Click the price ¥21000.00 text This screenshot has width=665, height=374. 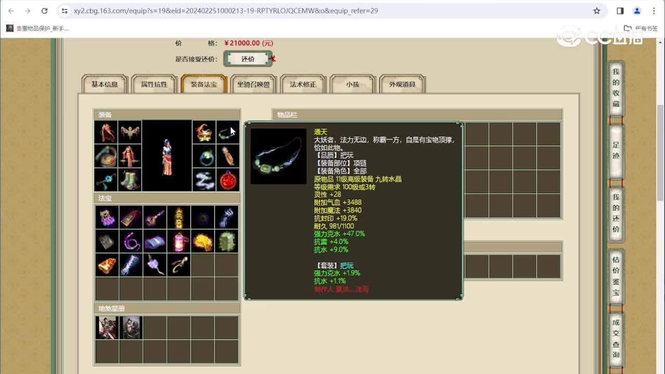pyautogui.click(x=249, y=43)
